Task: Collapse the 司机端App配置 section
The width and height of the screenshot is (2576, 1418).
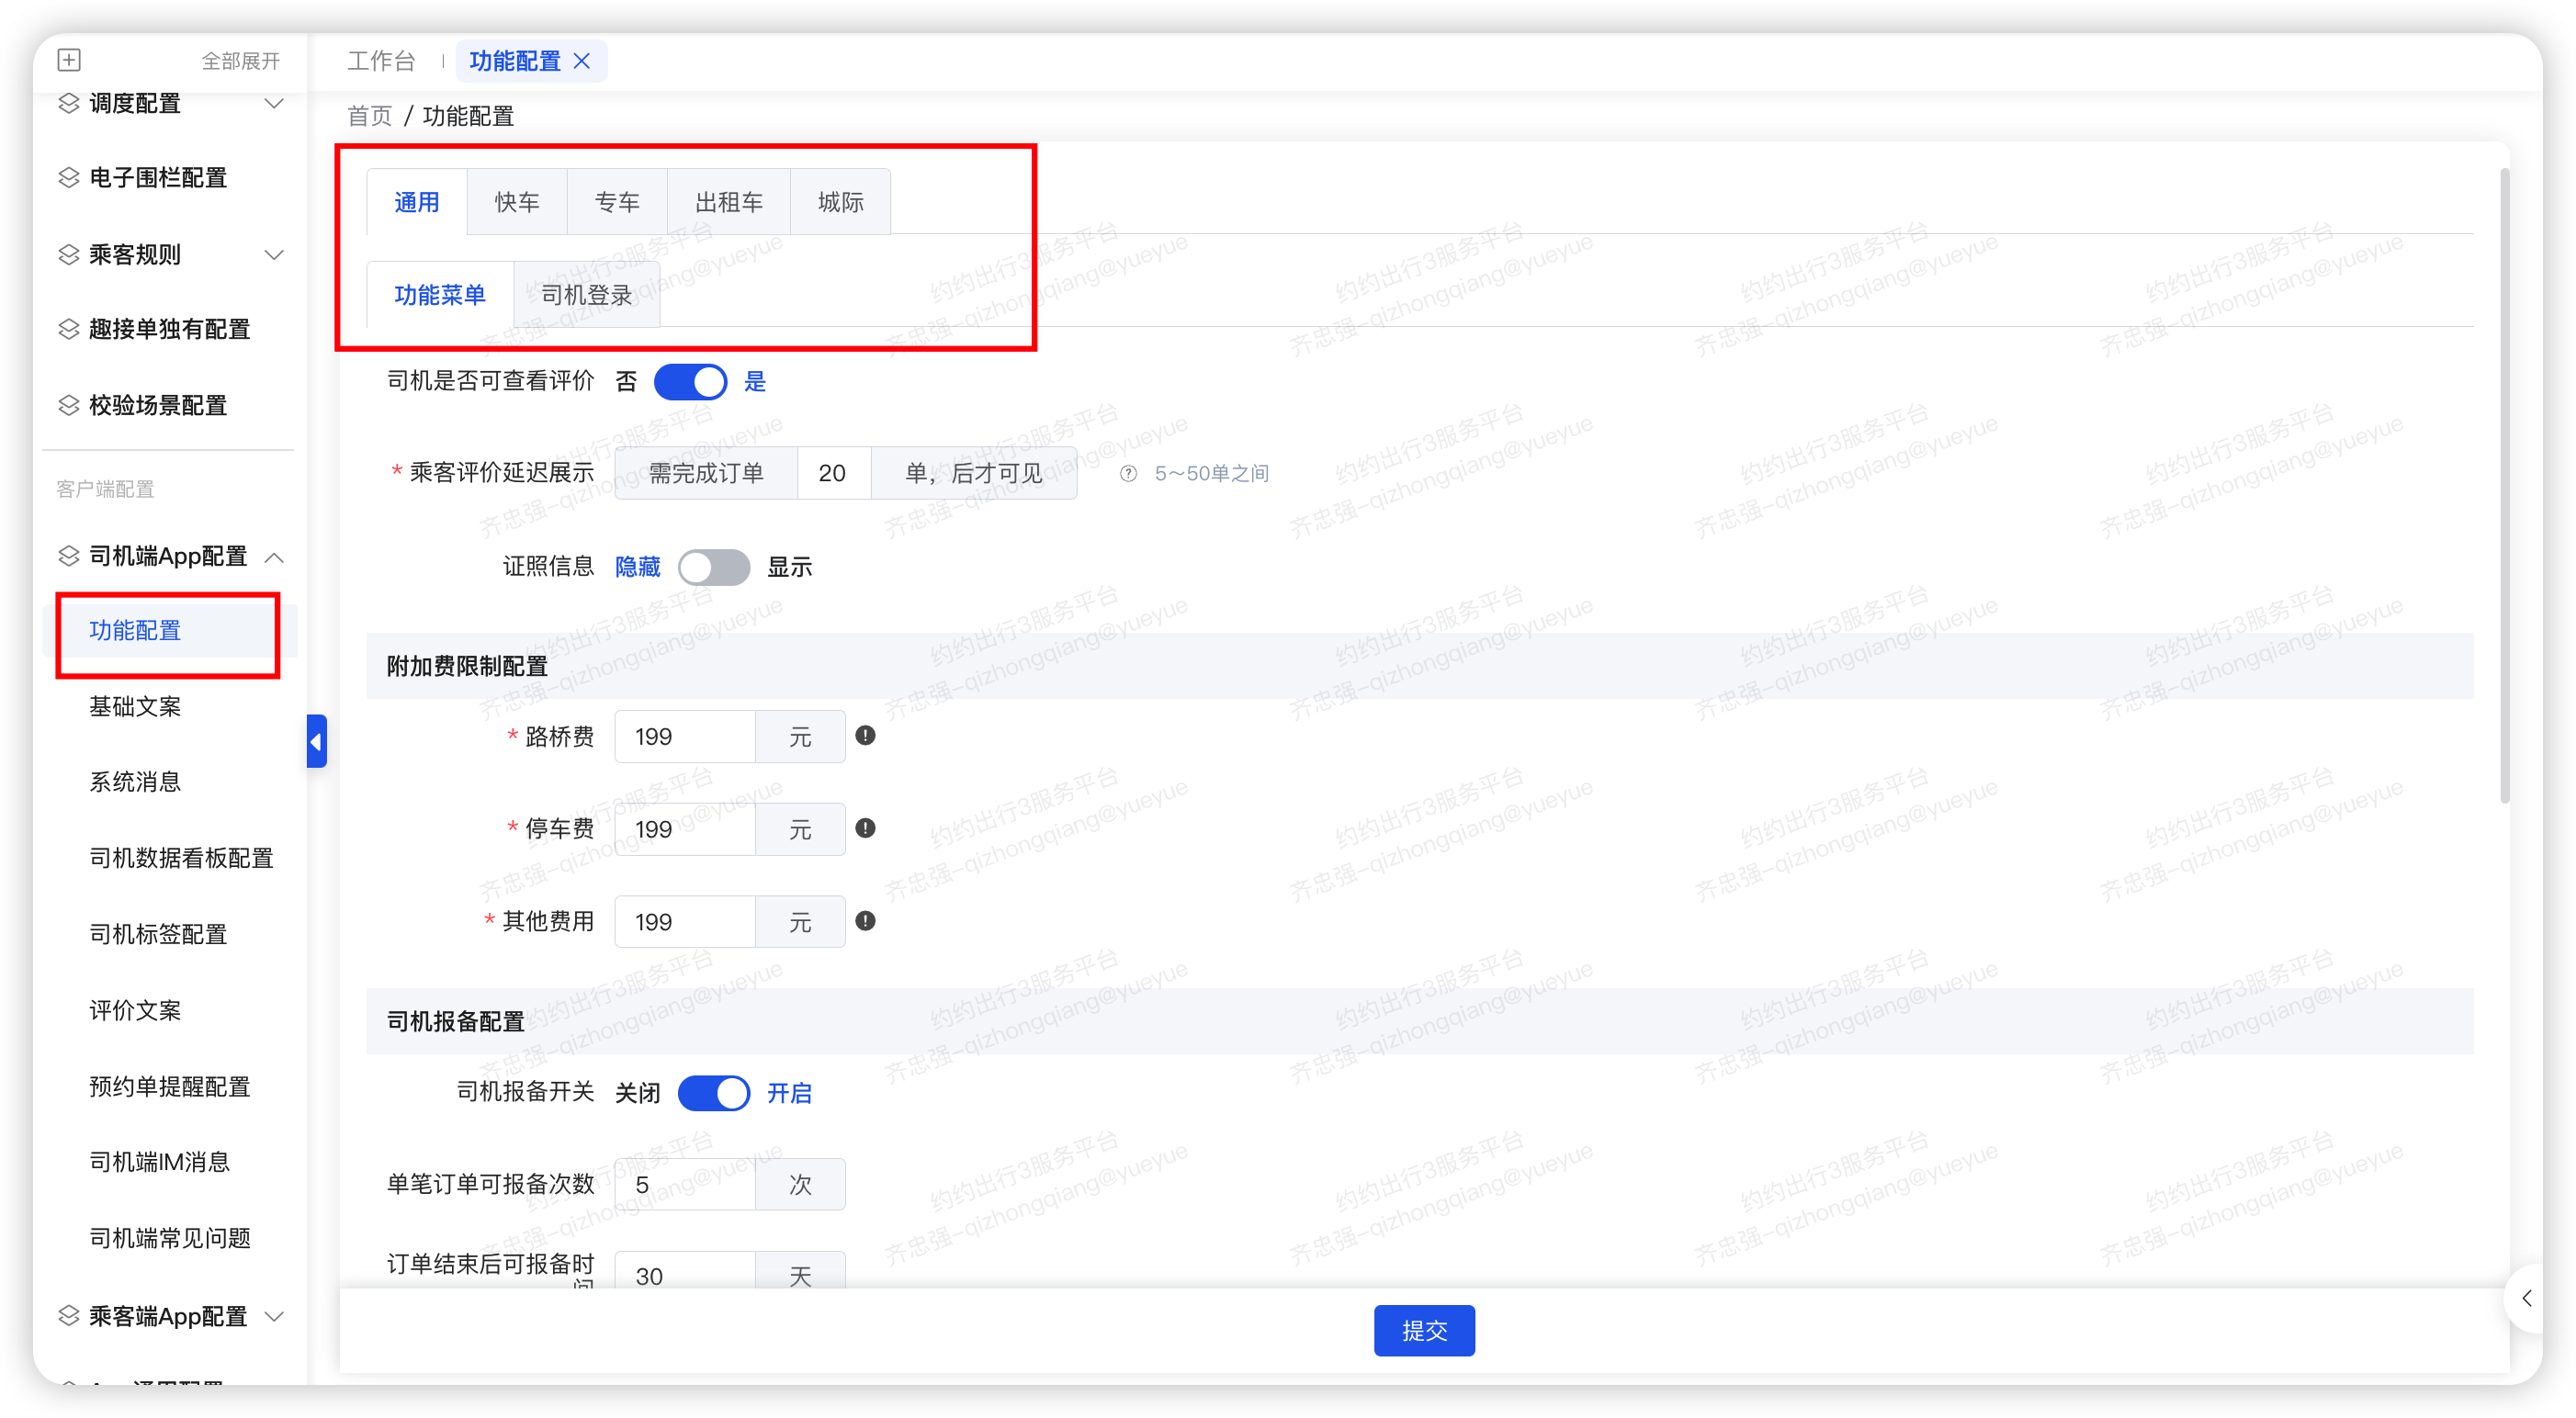Action: (x=276, y=557)
